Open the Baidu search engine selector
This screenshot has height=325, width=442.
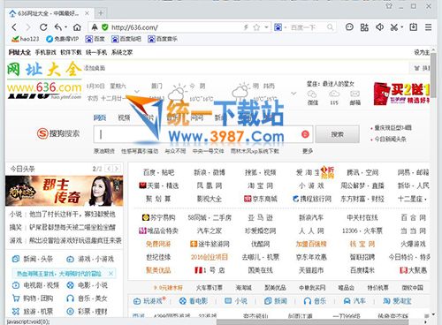click(x=280, y=27)
